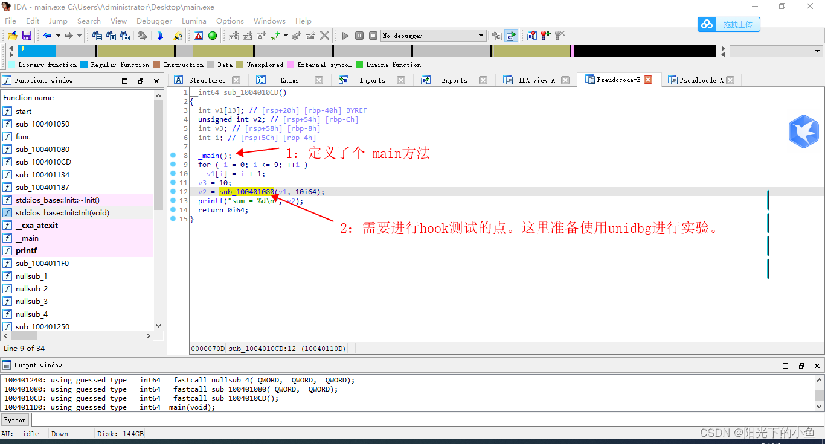
Task: Open the Debugger menu
Action: pyautogui.click(x=154, y=21)
